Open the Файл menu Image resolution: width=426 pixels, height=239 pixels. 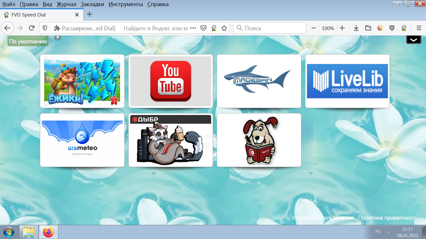click(x=9, y=4)
